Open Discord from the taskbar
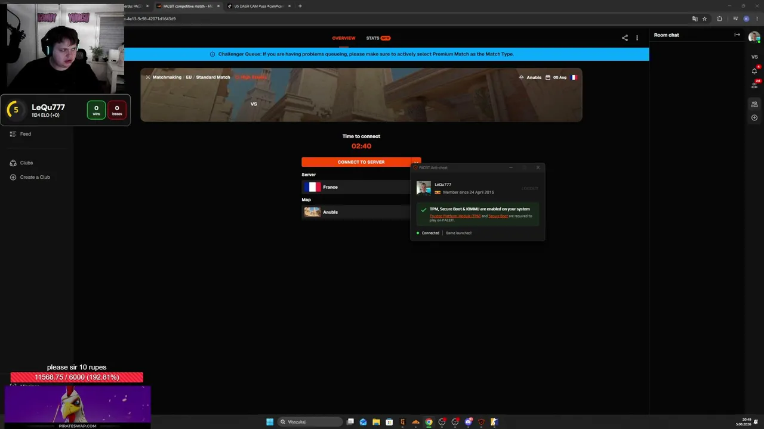This screenshot has height=429, width=764. [468, 422]
